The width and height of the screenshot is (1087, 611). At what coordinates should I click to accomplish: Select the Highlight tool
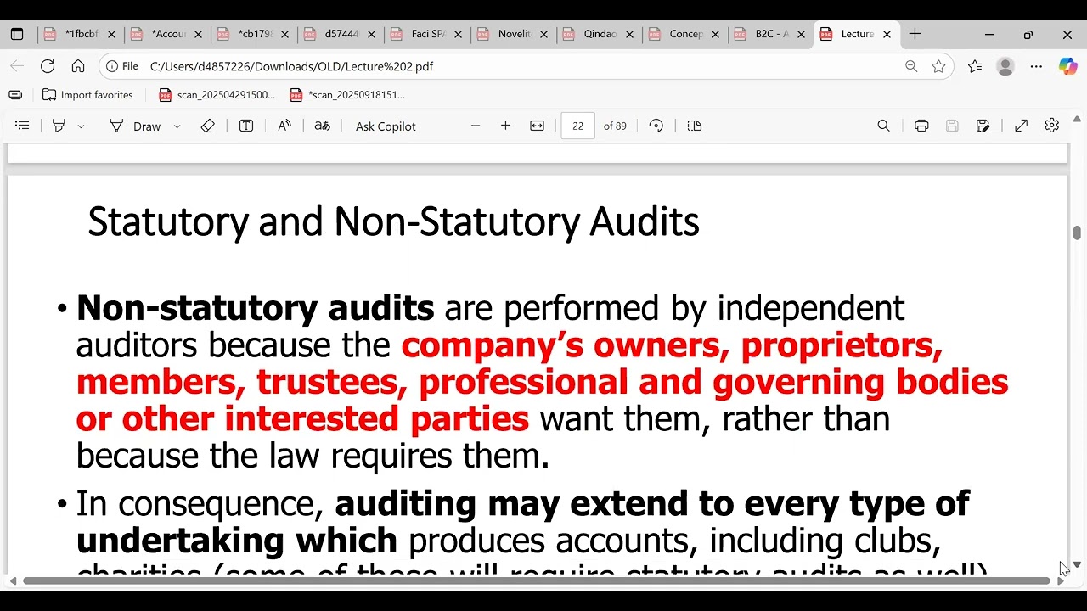[x=59, y=126]
